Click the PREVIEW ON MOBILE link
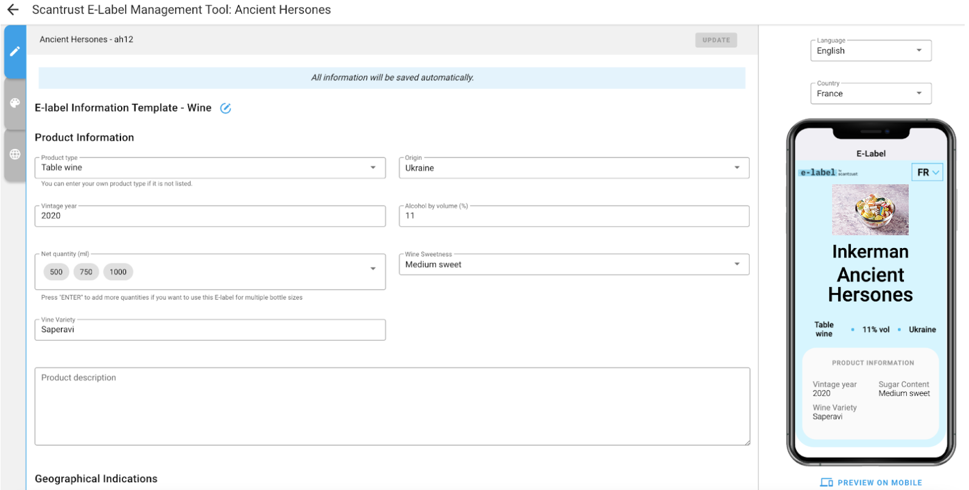Screen dimensions: 969x490 click(872, 483)
